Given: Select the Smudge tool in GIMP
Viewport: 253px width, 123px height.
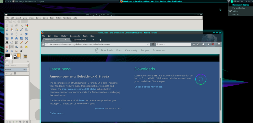Looking at the screenshot, I should point(16,51).
